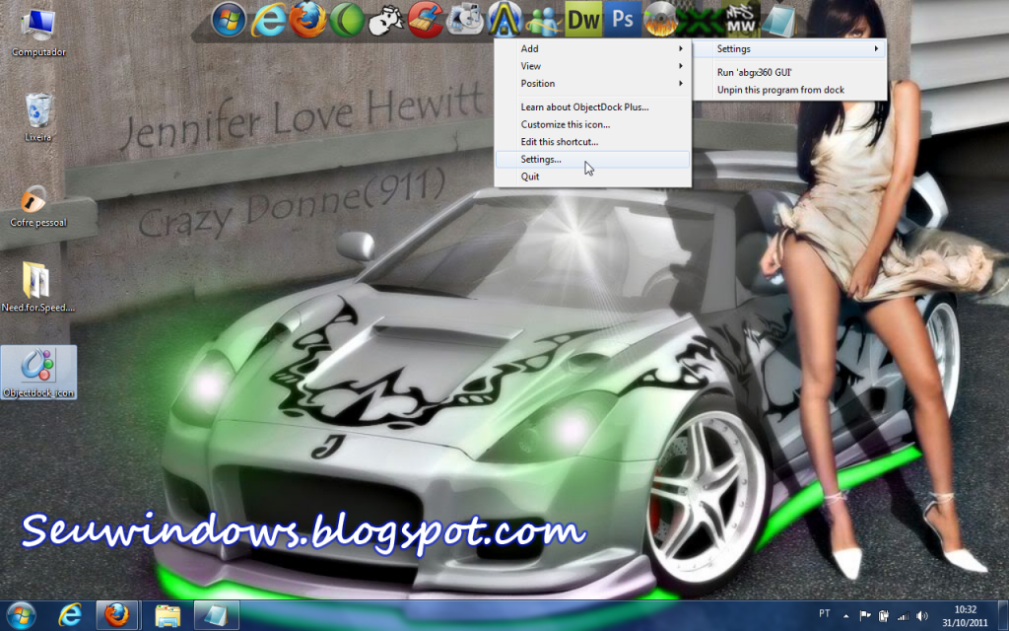Click Unpin this program from dock
Image resolution: width=1009 pixels, height=631 pixels.
780,90
